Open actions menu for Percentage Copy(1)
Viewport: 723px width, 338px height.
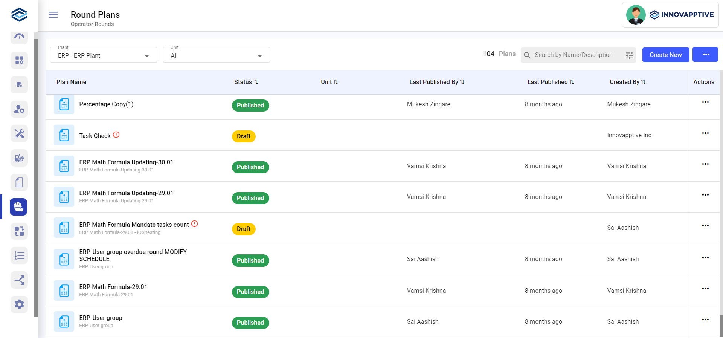pyautogui.click(x=705, y=102)
